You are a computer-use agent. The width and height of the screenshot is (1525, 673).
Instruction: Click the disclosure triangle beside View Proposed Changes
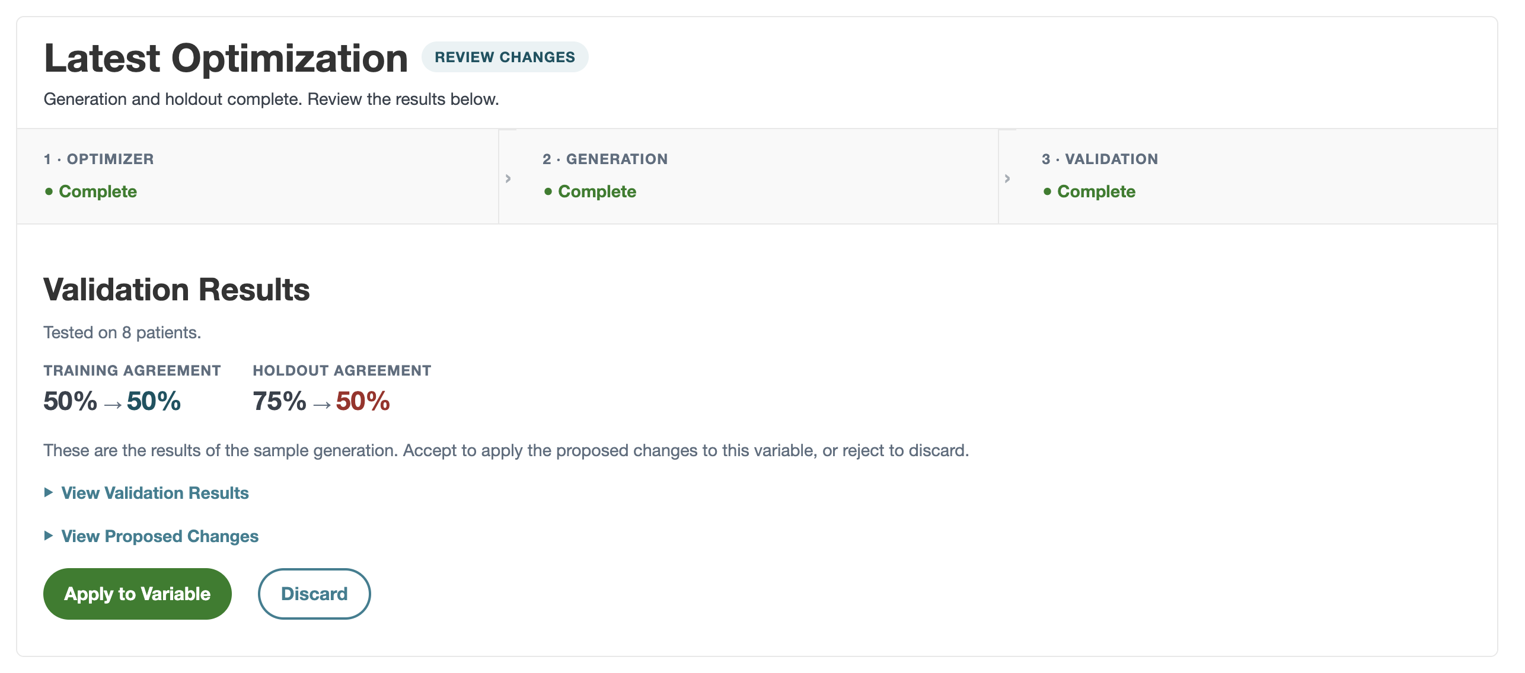point(49,536)
